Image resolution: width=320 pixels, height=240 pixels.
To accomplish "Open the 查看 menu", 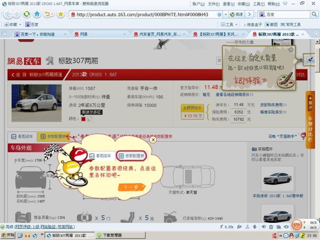I will tap(229, 4).
